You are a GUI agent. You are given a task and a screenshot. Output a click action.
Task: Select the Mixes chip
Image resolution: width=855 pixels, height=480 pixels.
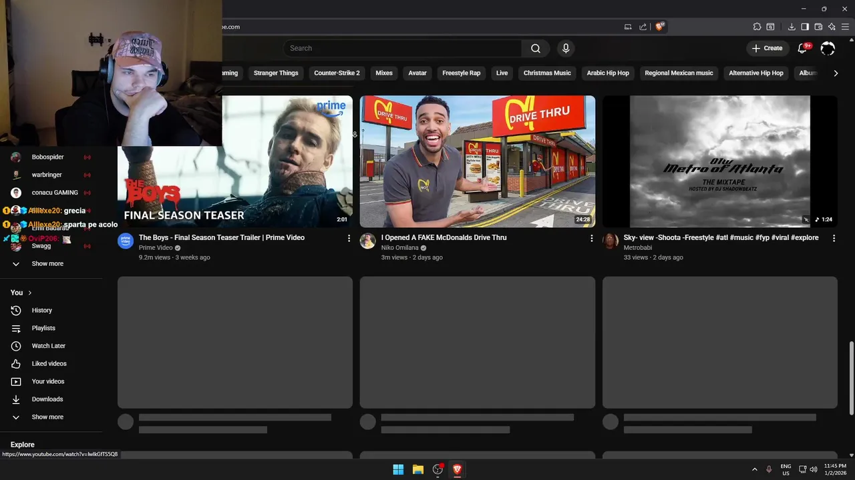[384, 73]
